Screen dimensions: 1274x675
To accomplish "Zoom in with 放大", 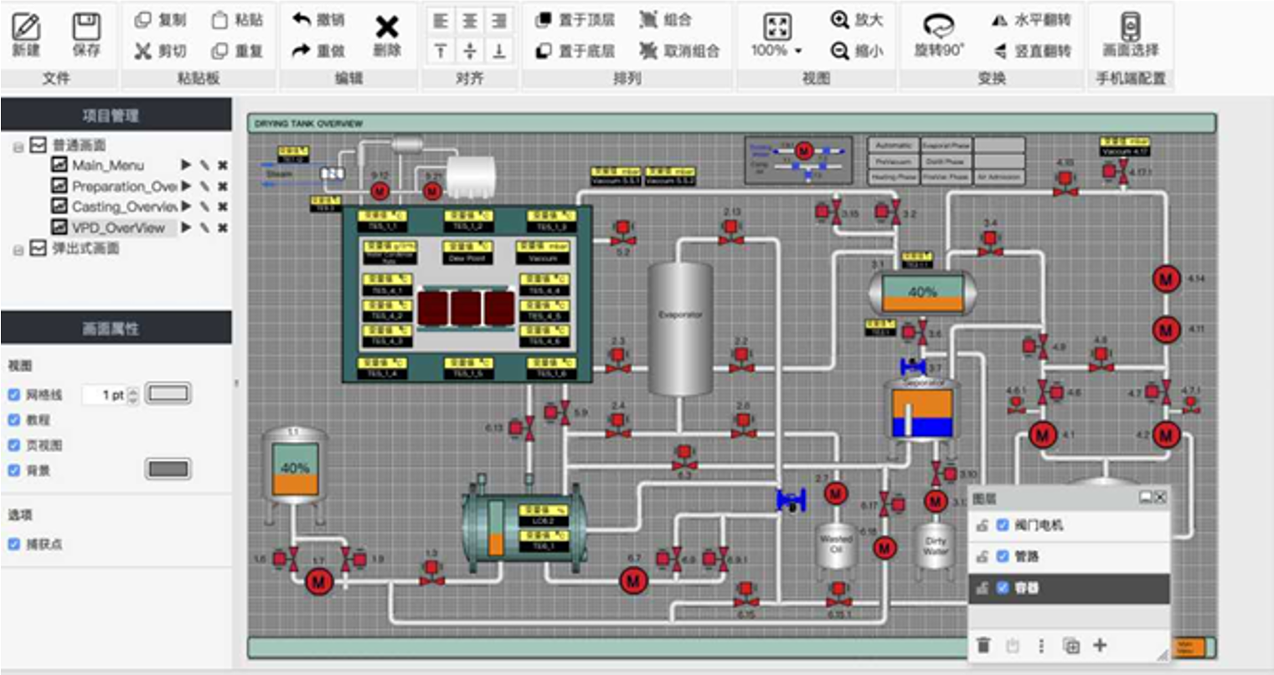I will pyautogui.click(x=857, y=20).
